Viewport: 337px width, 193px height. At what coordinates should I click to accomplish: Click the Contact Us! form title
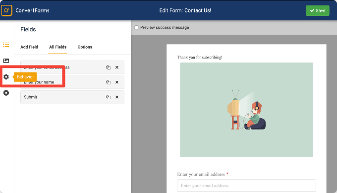coord(198,10)
